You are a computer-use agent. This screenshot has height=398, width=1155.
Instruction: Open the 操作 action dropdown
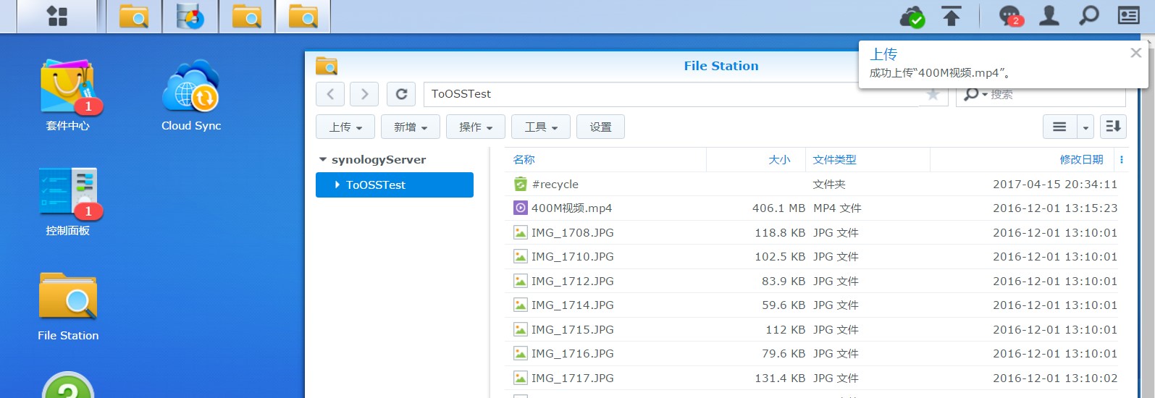click(x=476, y=127)
